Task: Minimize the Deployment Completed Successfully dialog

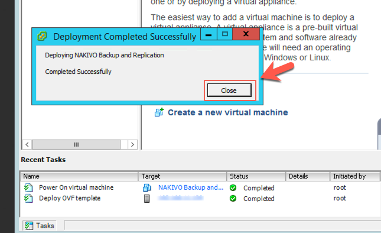Action: pos(209,34)
